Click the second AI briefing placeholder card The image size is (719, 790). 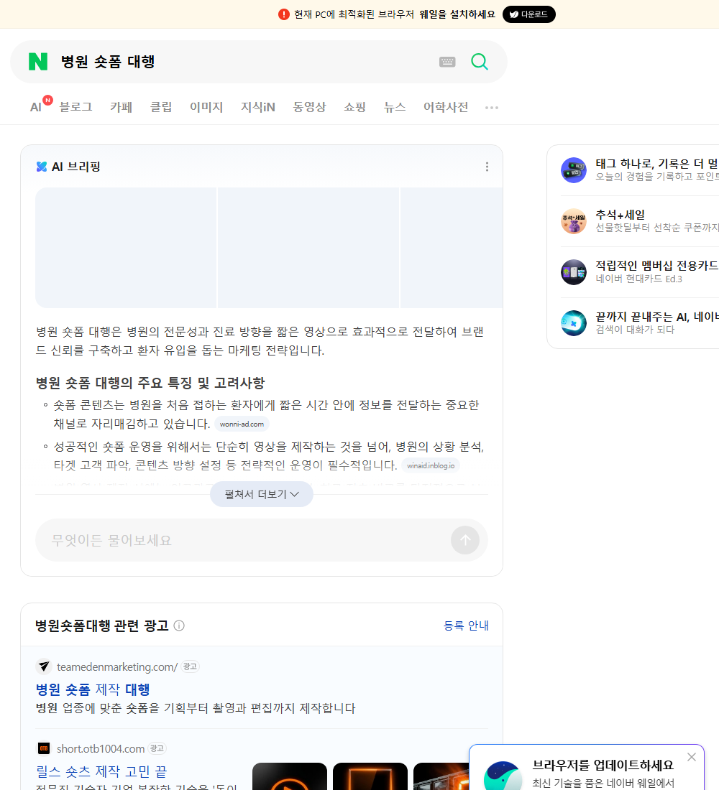pos(308,248)
